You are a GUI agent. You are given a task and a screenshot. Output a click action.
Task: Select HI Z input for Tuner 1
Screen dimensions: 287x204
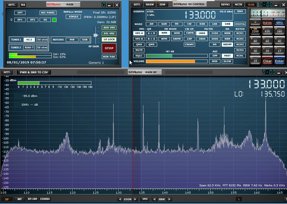(x=29, y=40)
